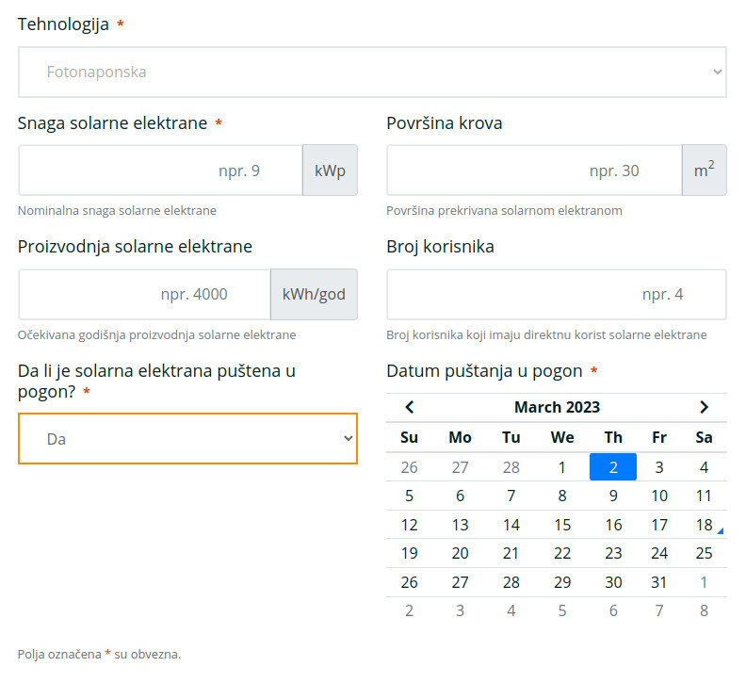Select the Broj korisnika input field

[x=556, y=294]
